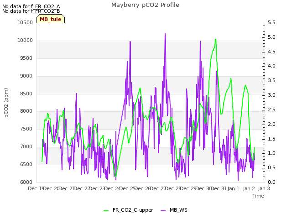Click the 7500 y-axis tick label
Screen dimensions: 292x219
pyautogui.click(x=26, y=129)
